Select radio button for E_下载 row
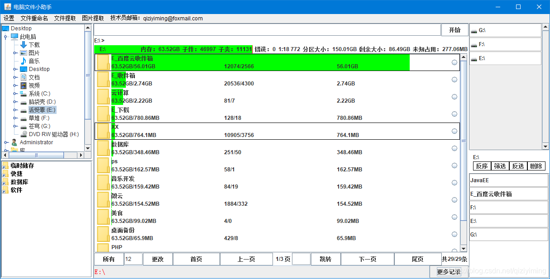This screenshot has height=279, width=550. (454, 114)
